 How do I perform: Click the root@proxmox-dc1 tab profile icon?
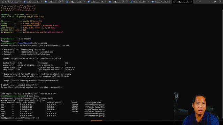click(x=89, y=2)
